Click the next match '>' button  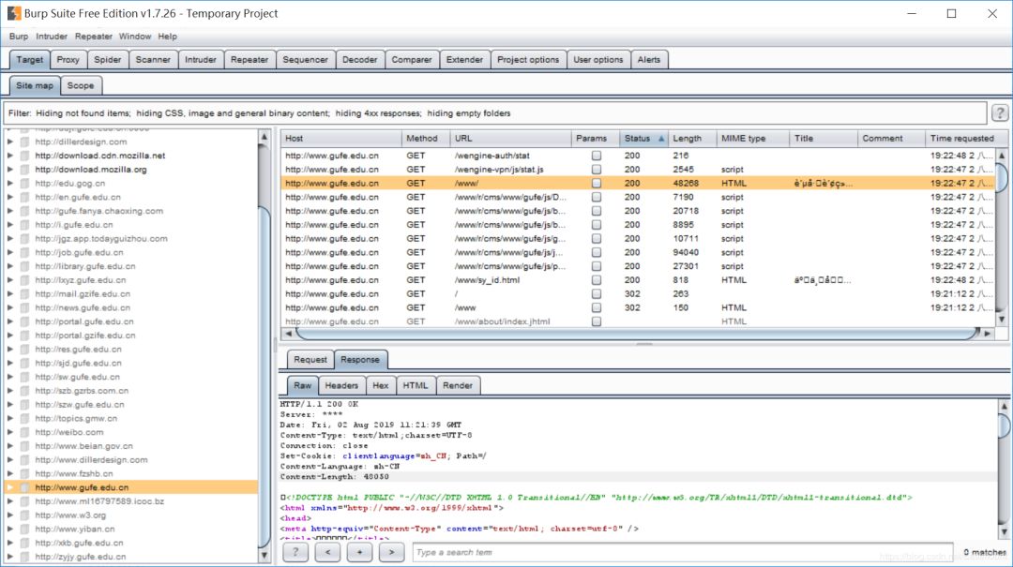pos(391,552)
